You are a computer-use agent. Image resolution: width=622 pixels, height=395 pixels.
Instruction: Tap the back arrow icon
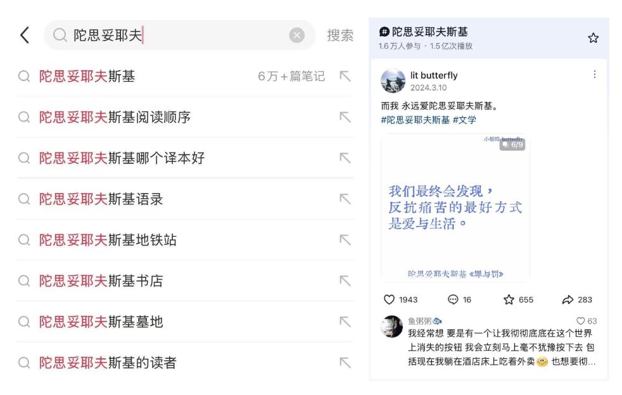pos(25,35)
